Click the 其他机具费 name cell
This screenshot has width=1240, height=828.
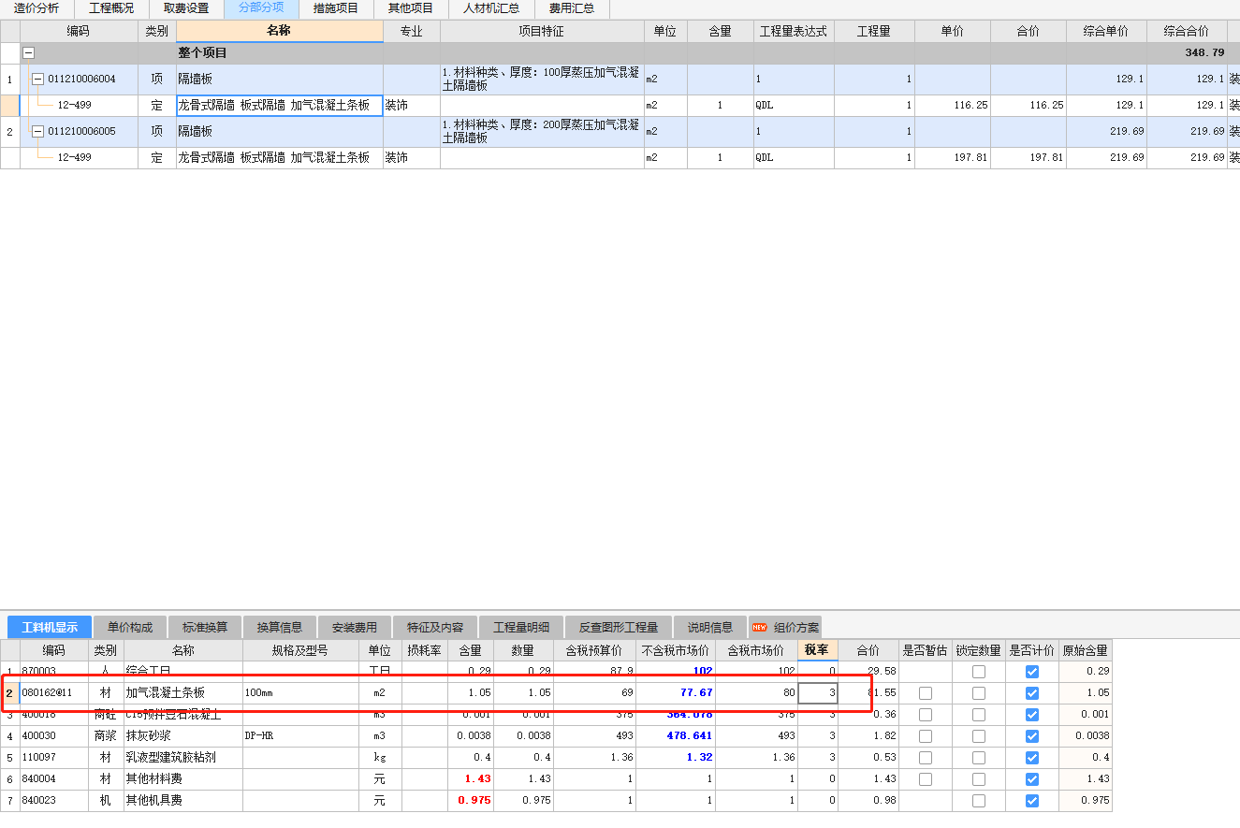tap(183, 801)
